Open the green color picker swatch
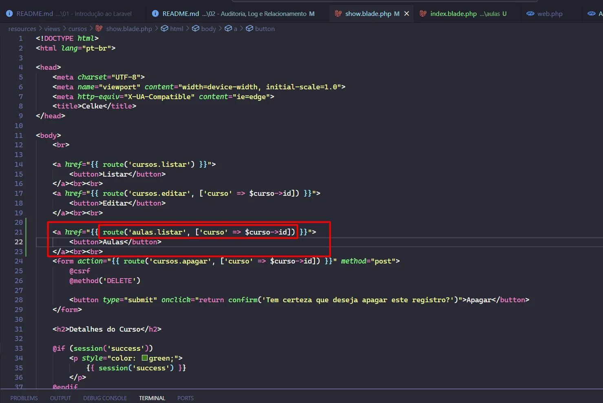This screenshot has height=403, width=603. [x=145, y=358]
